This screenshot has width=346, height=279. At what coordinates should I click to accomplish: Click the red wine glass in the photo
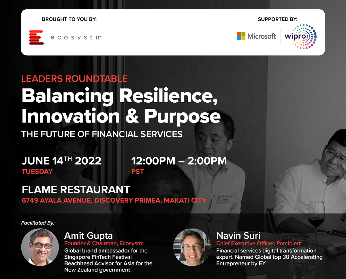coord(316,219)
